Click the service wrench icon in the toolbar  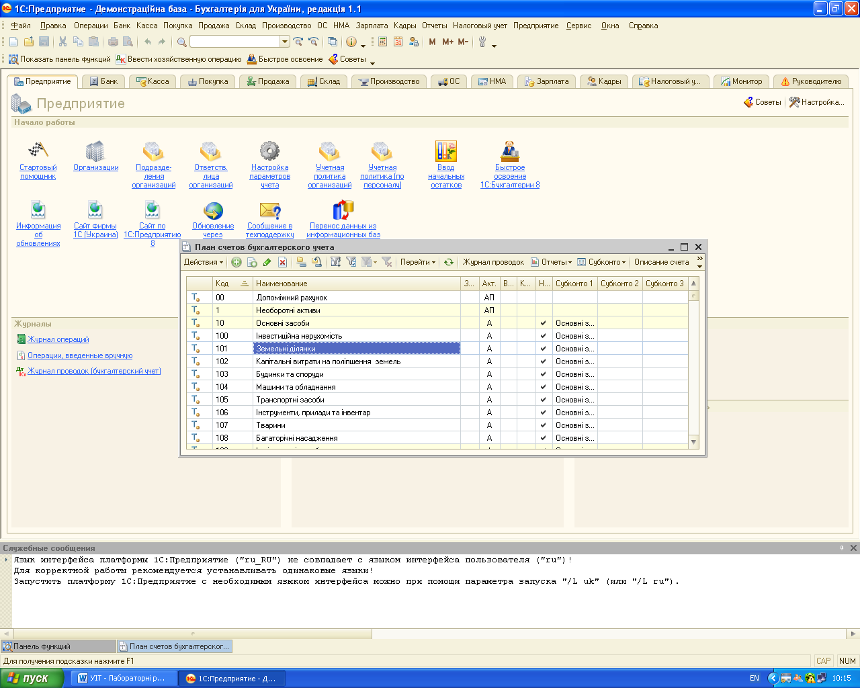[482, 42]
